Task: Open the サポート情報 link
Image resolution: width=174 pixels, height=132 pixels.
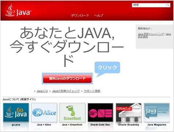Action: [x=92, y=91]
